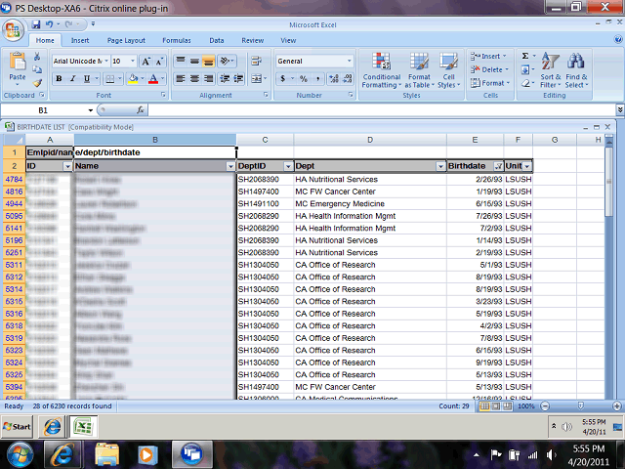
Task: Click the Insert button in Cells group
Action: (487, 57)
